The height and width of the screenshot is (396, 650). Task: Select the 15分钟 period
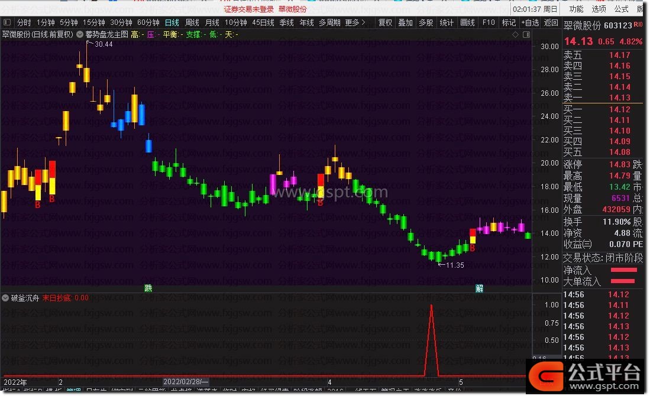[94, 22]
